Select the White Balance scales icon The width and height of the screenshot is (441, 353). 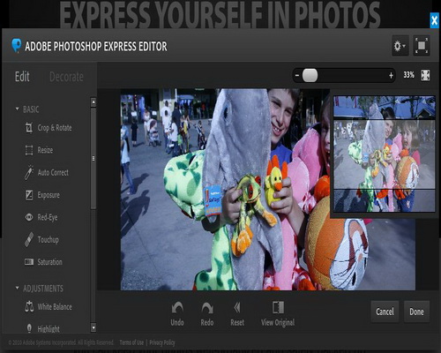tap(29, 307)
